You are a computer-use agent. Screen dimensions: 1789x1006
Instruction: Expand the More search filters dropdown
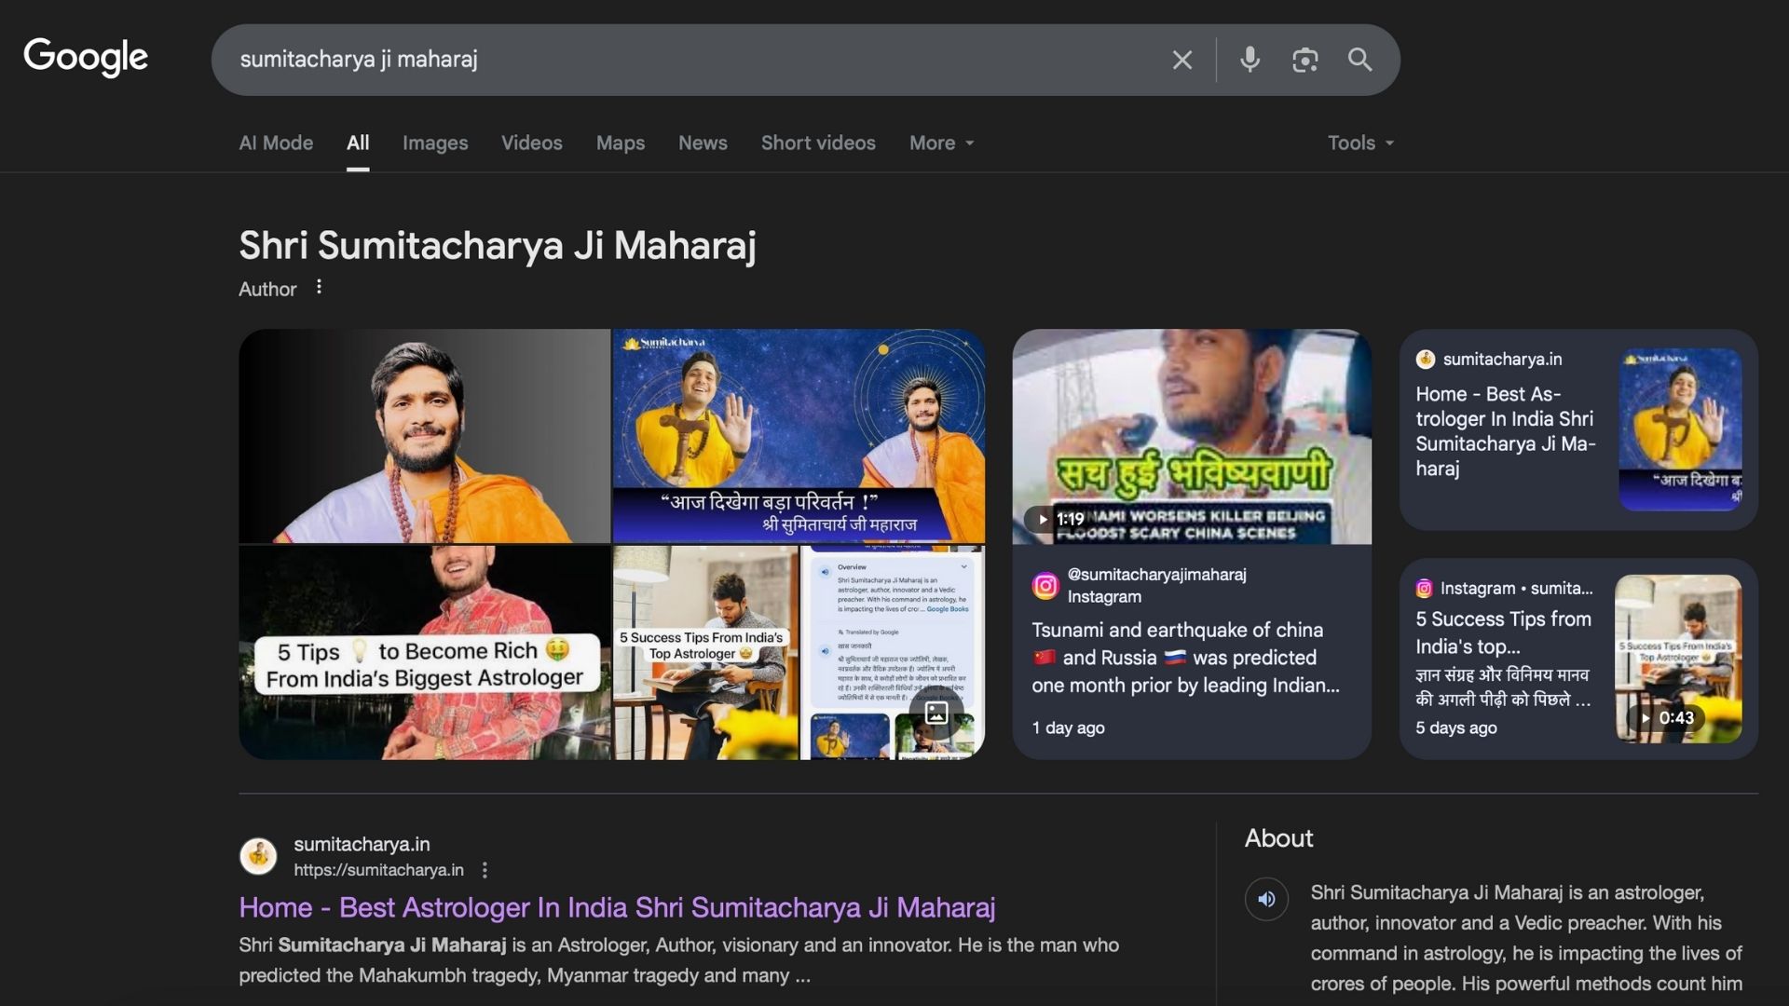click(x=941, y=143)
